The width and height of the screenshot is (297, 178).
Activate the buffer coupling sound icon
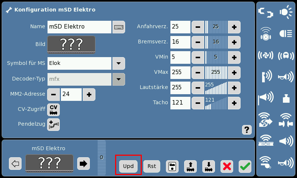coord(286,120)
